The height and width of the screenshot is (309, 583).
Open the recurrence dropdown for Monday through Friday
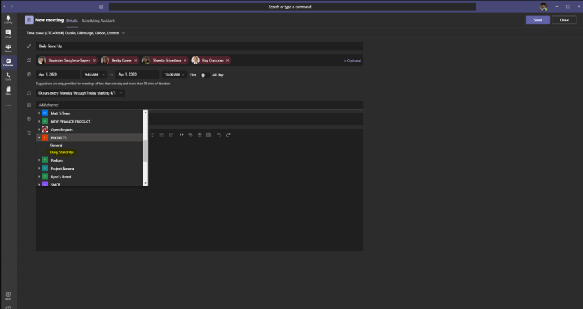click(x=80, y=93)
